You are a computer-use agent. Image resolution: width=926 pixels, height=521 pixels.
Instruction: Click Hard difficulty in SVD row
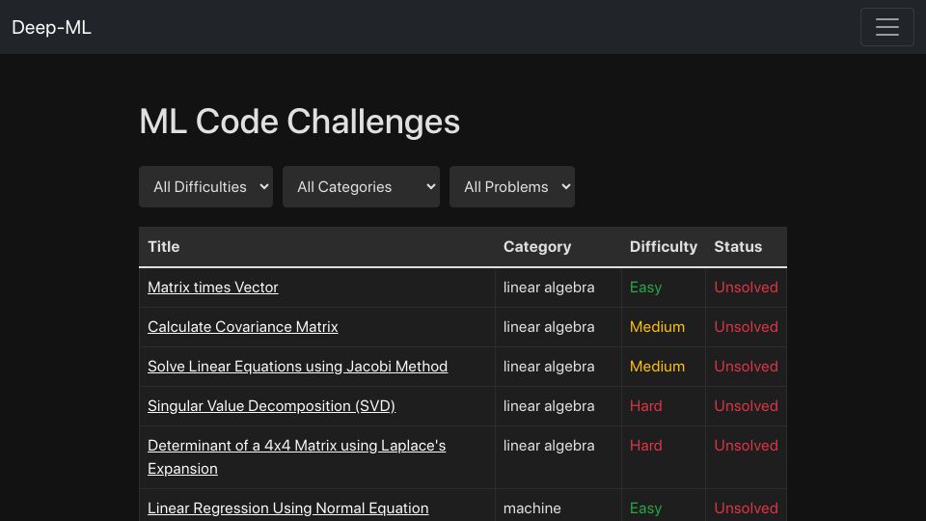[x=645, y=406]
